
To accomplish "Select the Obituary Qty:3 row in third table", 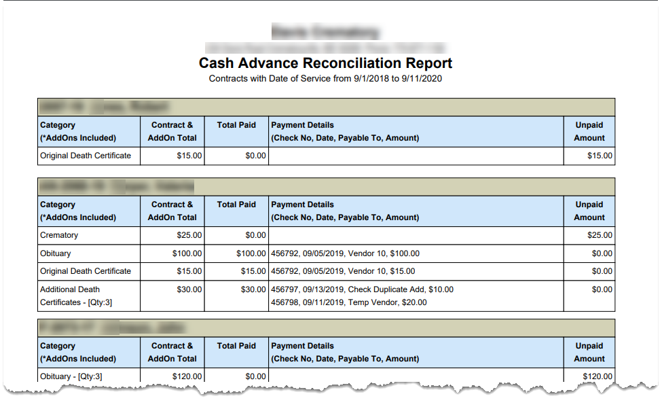I will (71, 376).
